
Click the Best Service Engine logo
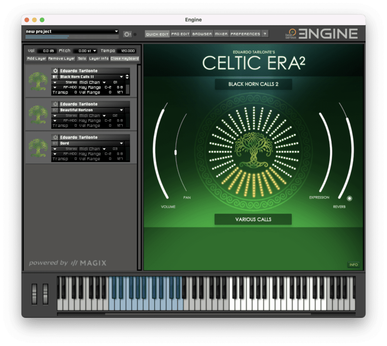pos(322,34)
